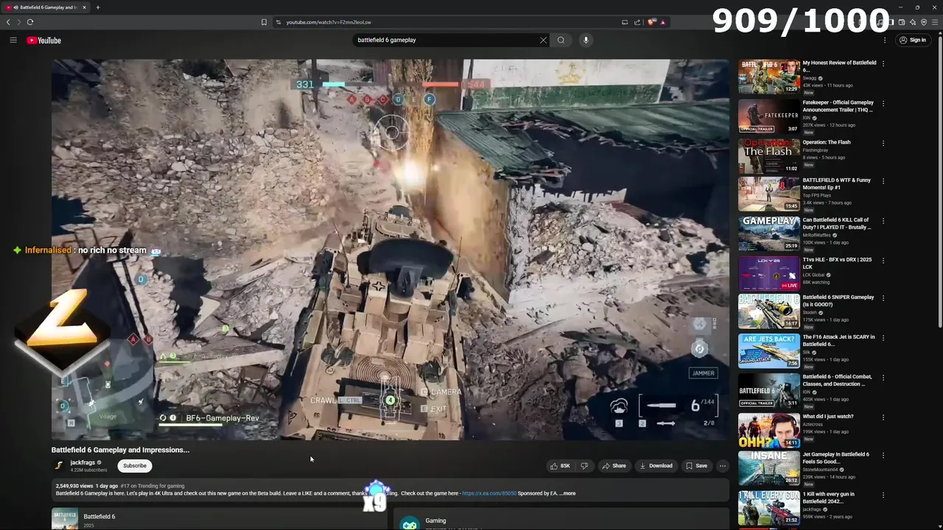The image size is (943, 530).
Task: Click the Share button
Action: coord(614,465)
